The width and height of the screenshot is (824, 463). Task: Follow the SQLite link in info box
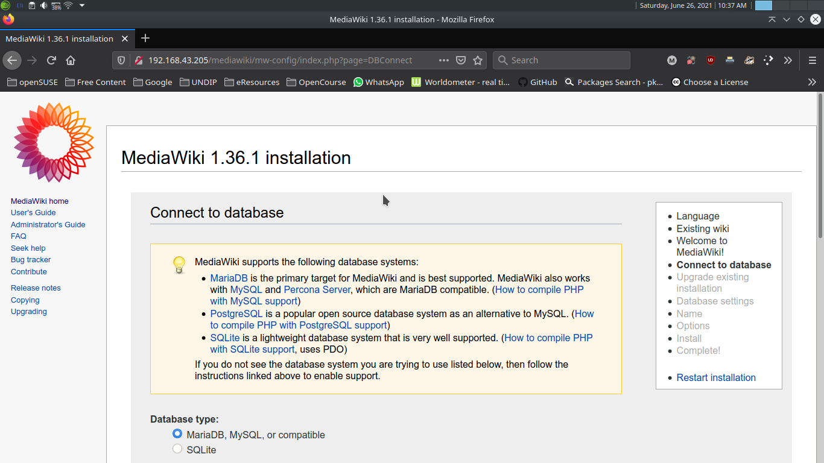tap(225, 338)
